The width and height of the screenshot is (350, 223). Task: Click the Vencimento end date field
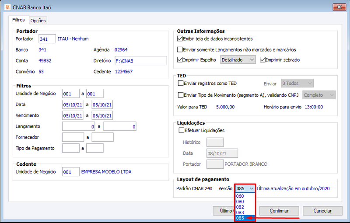[102, 115]
